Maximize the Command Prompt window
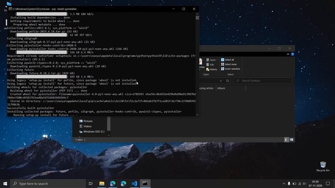Image resolution: width=335 pixels, height=188 pixels. (184, 9)
